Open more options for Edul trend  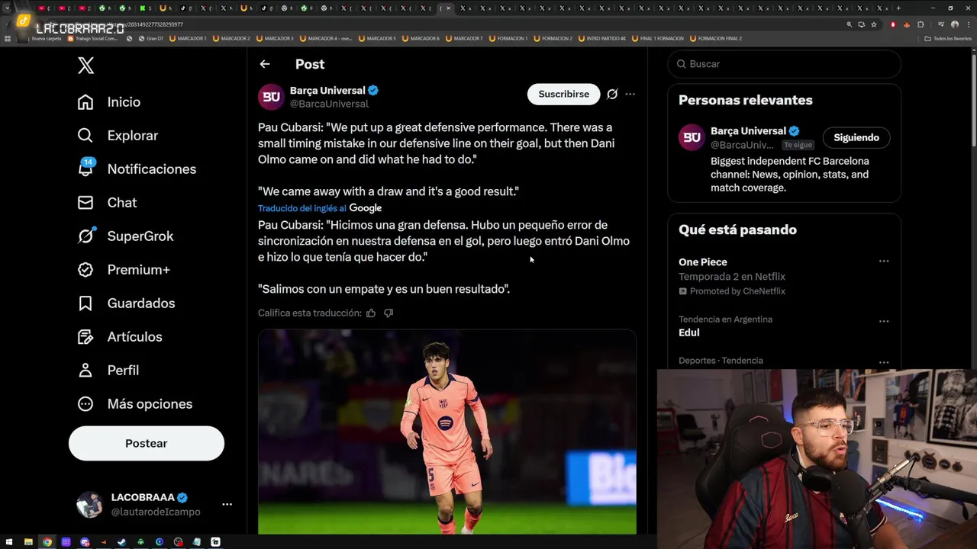point(884,321)
